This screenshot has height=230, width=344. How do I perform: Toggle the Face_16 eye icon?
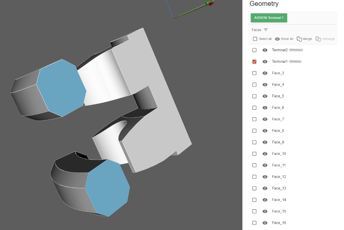point(265,223)
